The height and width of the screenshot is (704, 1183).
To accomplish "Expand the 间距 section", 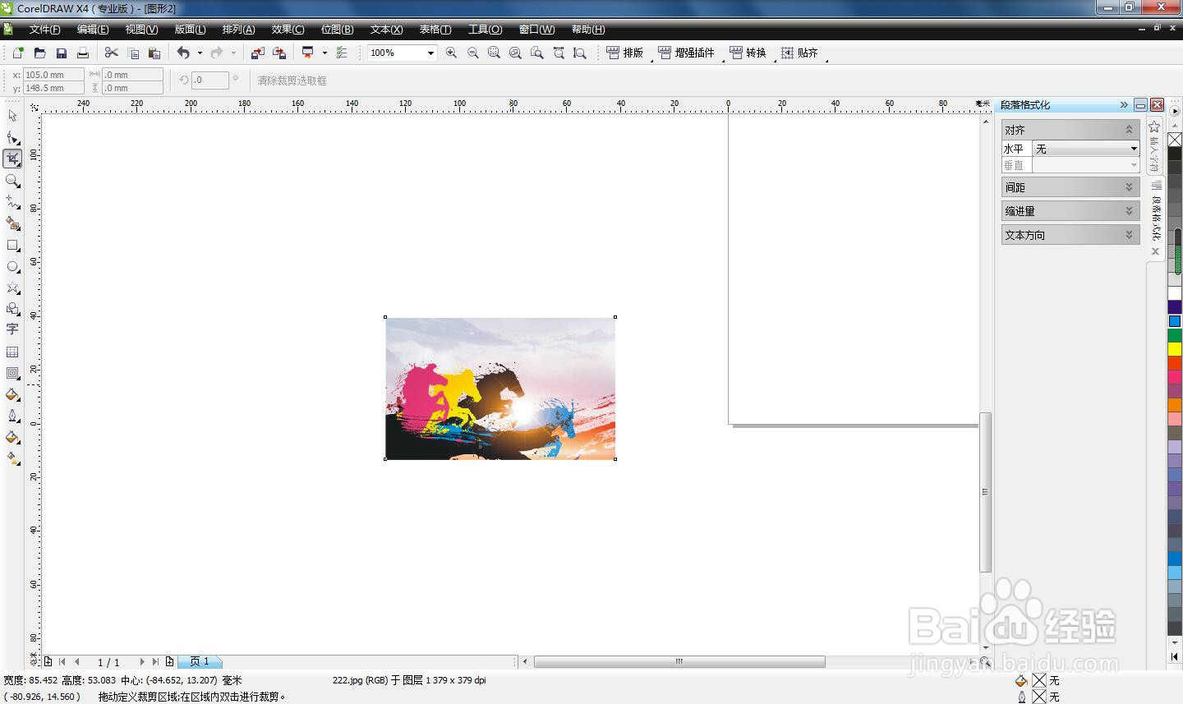I will point(1129,187).
